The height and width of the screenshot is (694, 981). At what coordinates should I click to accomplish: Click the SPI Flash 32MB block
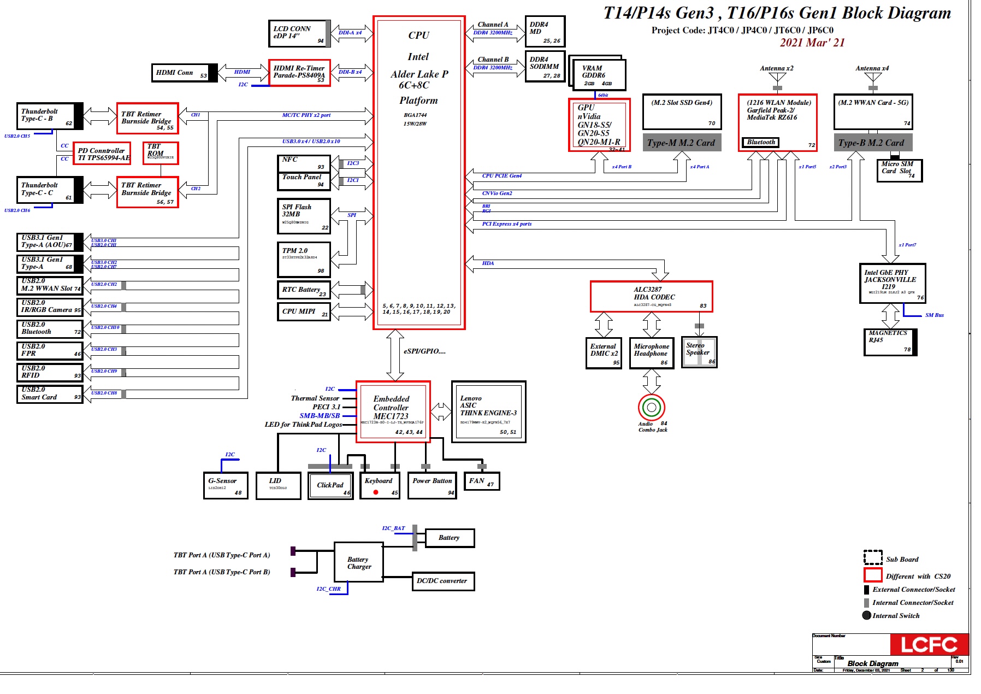304,216
